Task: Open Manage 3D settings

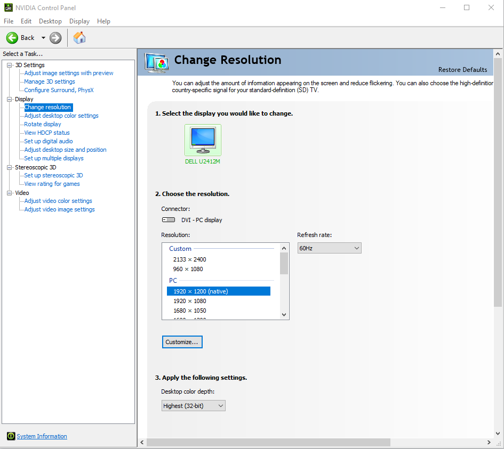Action: pos(50,81)
